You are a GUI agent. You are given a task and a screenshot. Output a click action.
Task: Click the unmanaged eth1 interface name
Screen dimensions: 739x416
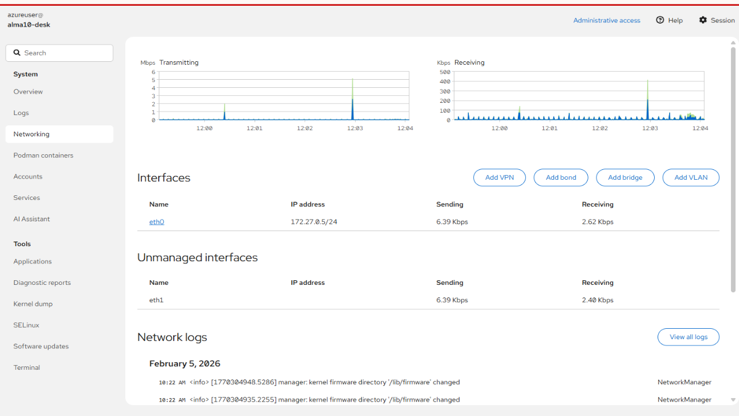coord(156,300)
